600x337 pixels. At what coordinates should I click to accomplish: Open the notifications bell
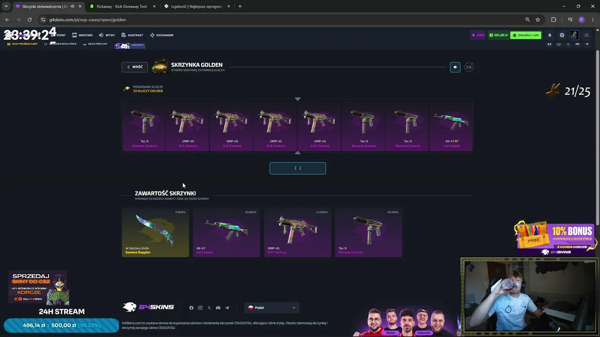coord(550,35)
